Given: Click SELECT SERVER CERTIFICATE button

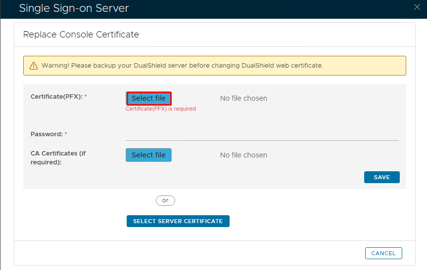Looking at the screenshot, I should click(x=178, y=221).
